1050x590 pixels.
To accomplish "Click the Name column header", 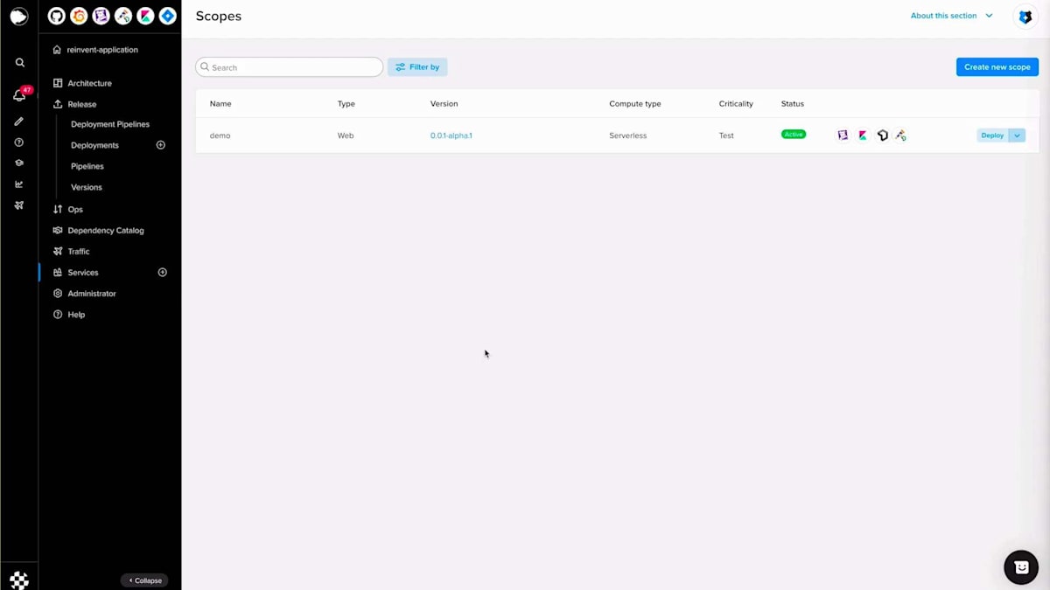I will point(220,103).
